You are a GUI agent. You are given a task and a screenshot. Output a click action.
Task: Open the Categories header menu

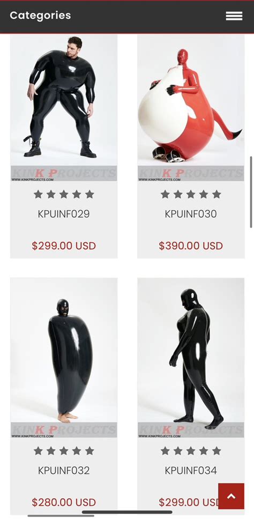[x=40, y=16]
